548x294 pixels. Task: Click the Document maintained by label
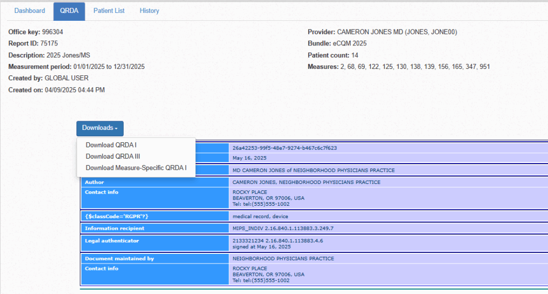[119, 259]
